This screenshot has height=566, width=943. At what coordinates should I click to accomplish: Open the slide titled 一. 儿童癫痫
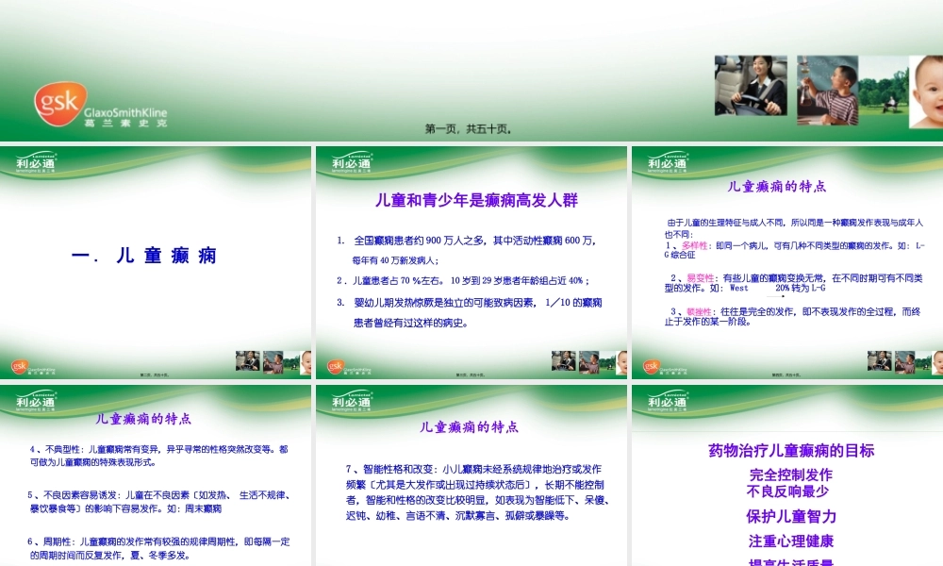(x=146, y=255)
